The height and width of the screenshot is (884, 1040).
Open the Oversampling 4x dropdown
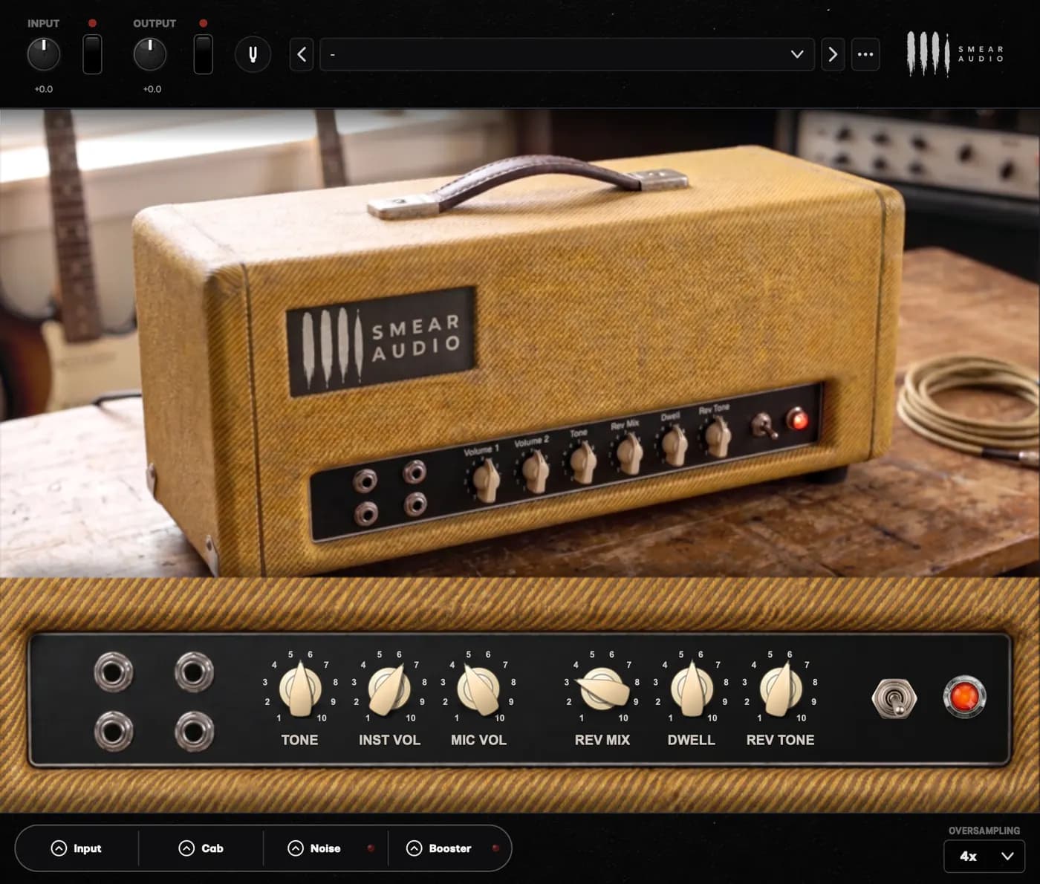(x=984, y=856)
